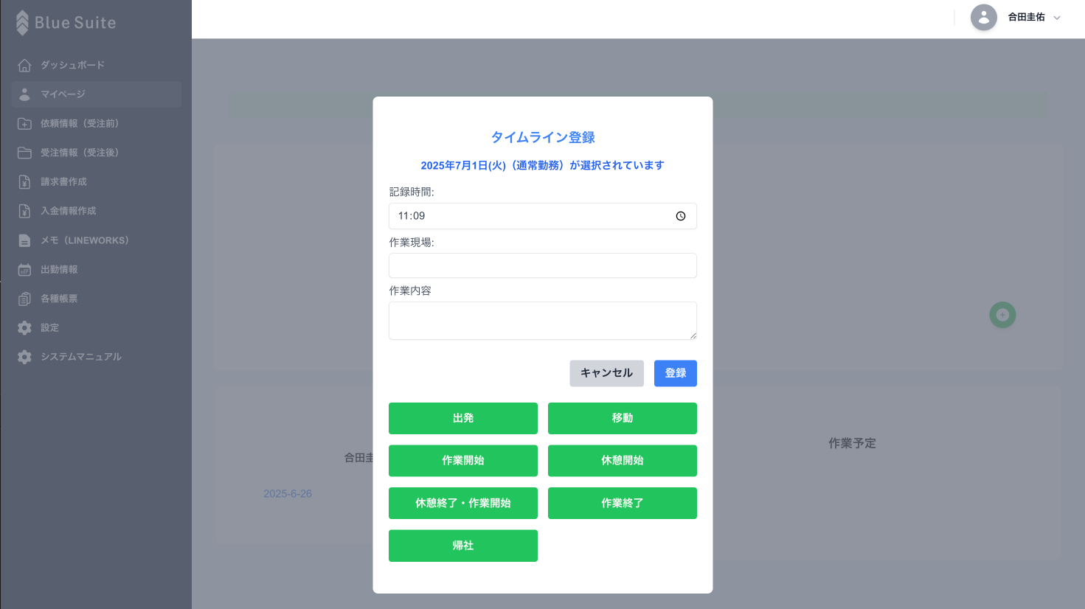This screenshot has height=609, width=1085.
Task: Select the 帰社 green button
Action: pos(463,546)
